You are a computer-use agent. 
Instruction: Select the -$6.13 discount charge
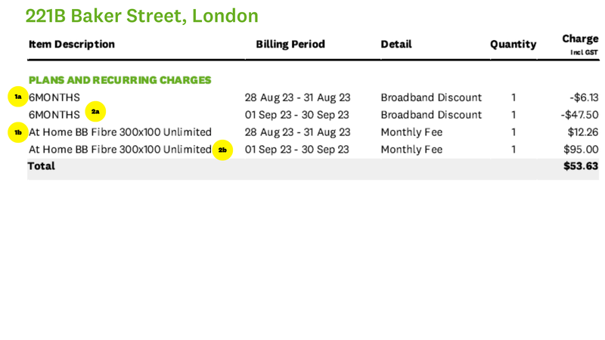585,97
